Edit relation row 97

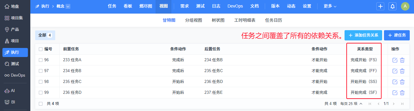395,71
